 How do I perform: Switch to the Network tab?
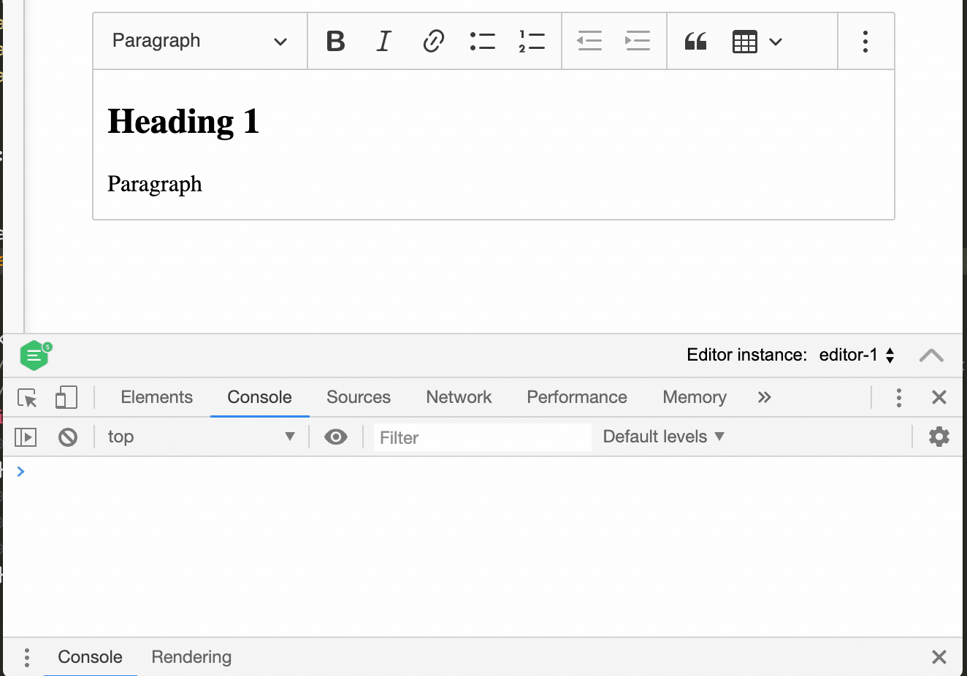[x=458, y=397]
